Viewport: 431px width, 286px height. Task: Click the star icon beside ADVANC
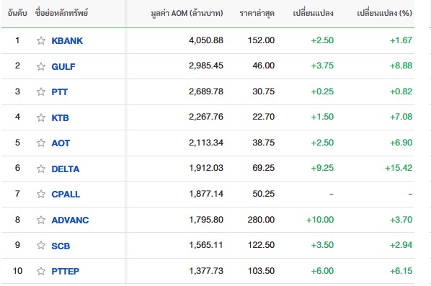[41, 220]
